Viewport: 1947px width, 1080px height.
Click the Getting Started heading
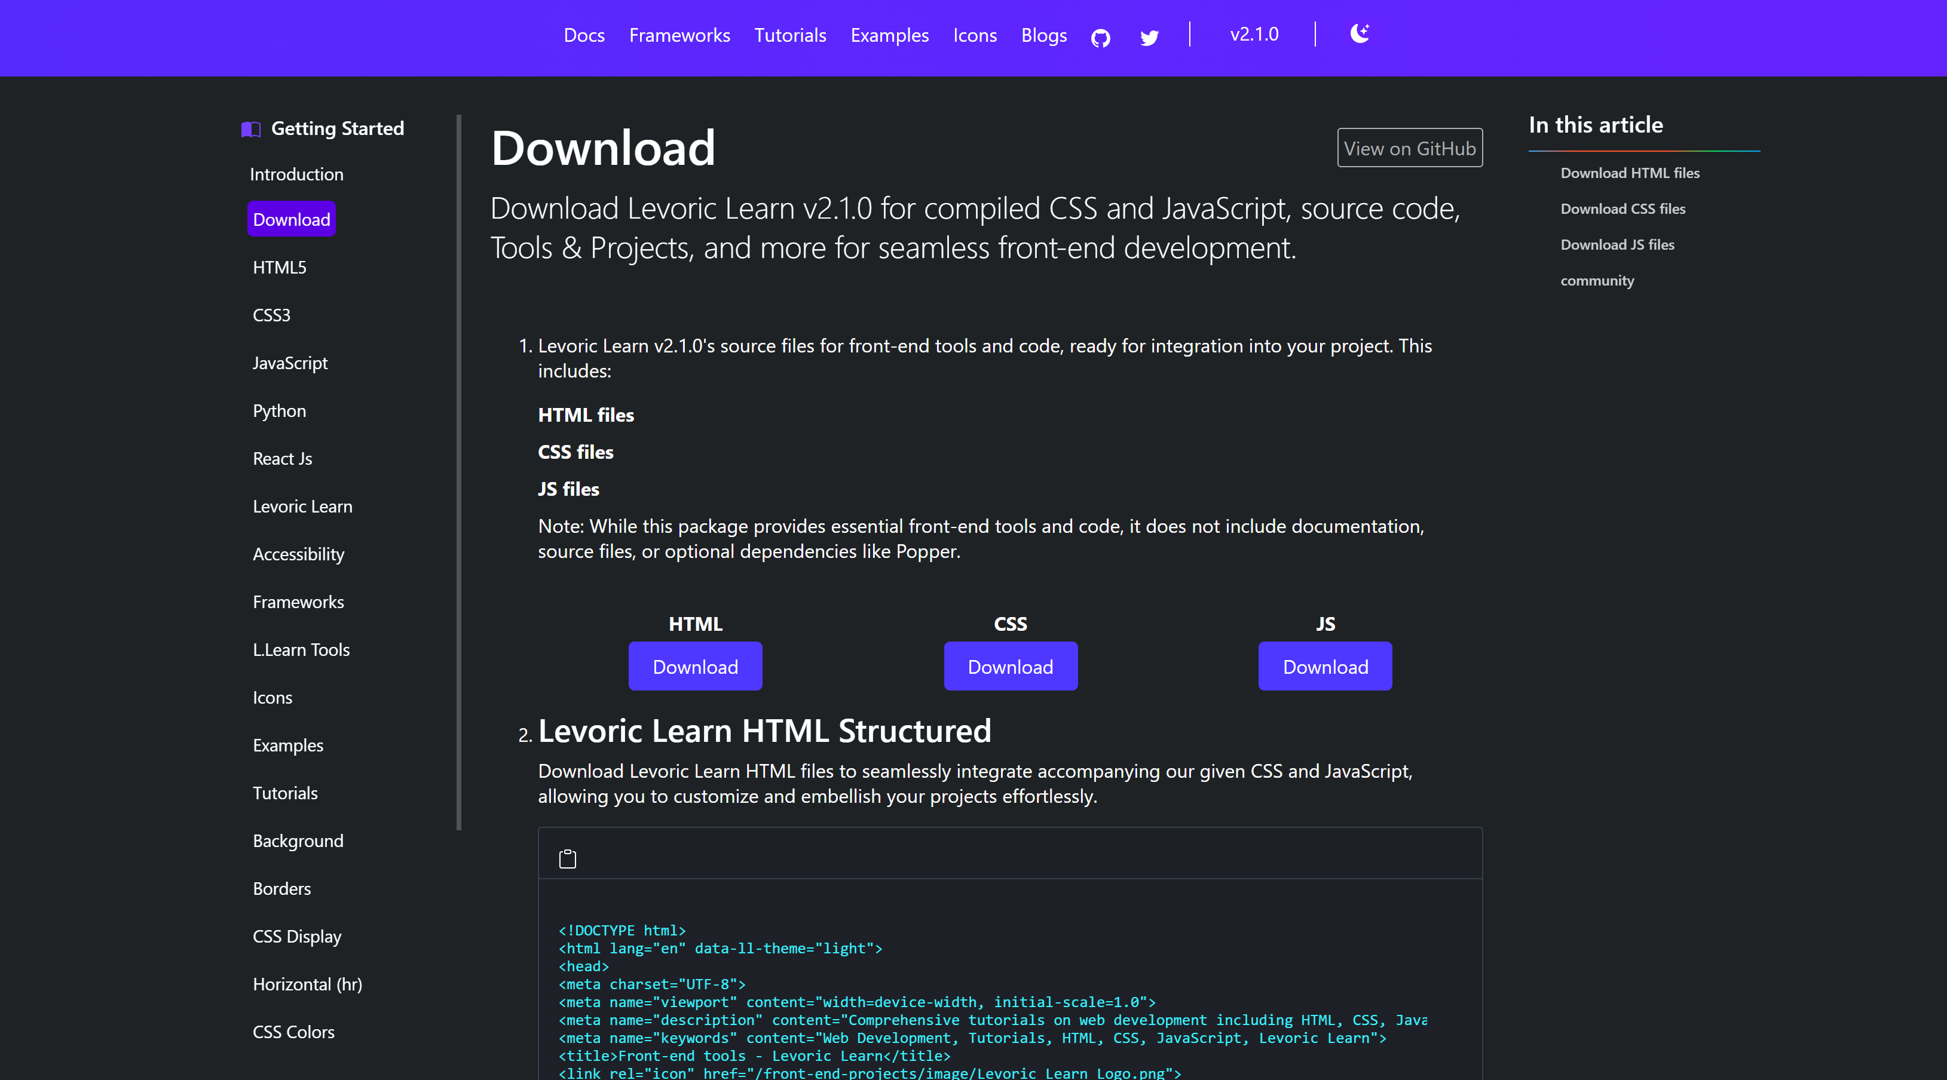pos(337,128)
